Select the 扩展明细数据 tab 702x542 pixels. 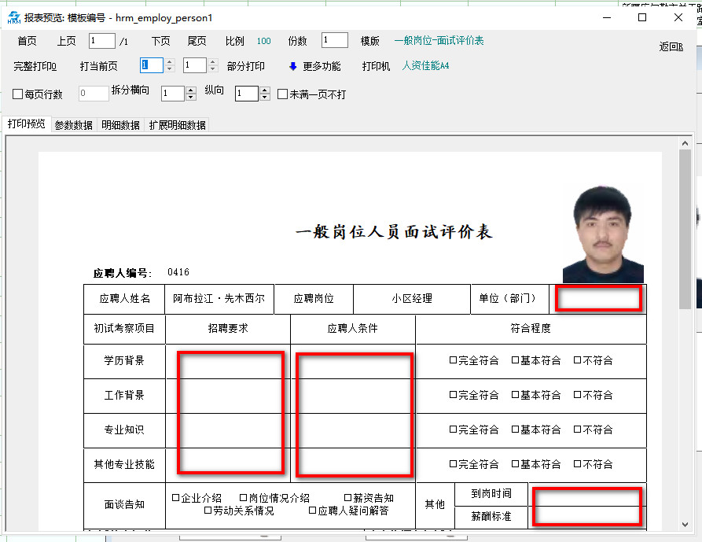point(178,125)
